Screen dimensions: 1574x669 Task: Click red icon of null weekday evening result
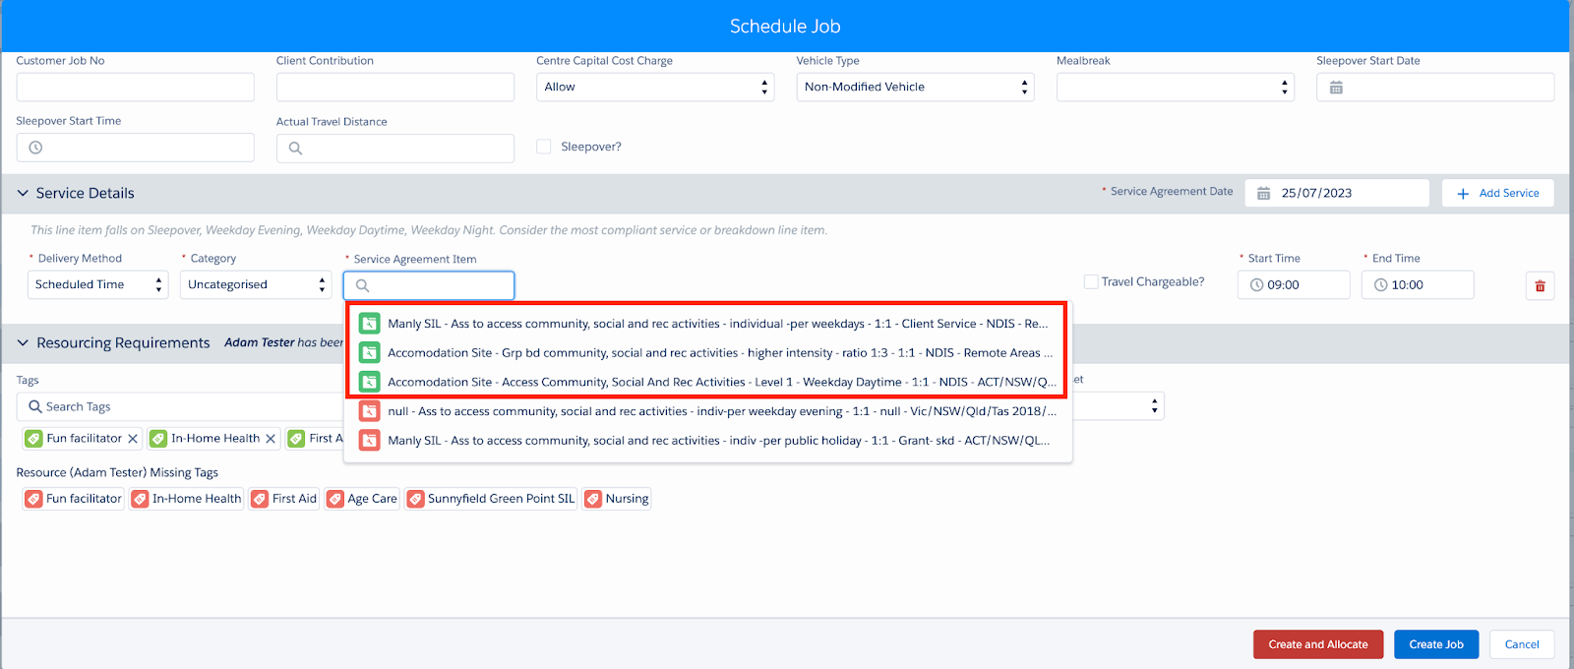click(x=369, y=411)
